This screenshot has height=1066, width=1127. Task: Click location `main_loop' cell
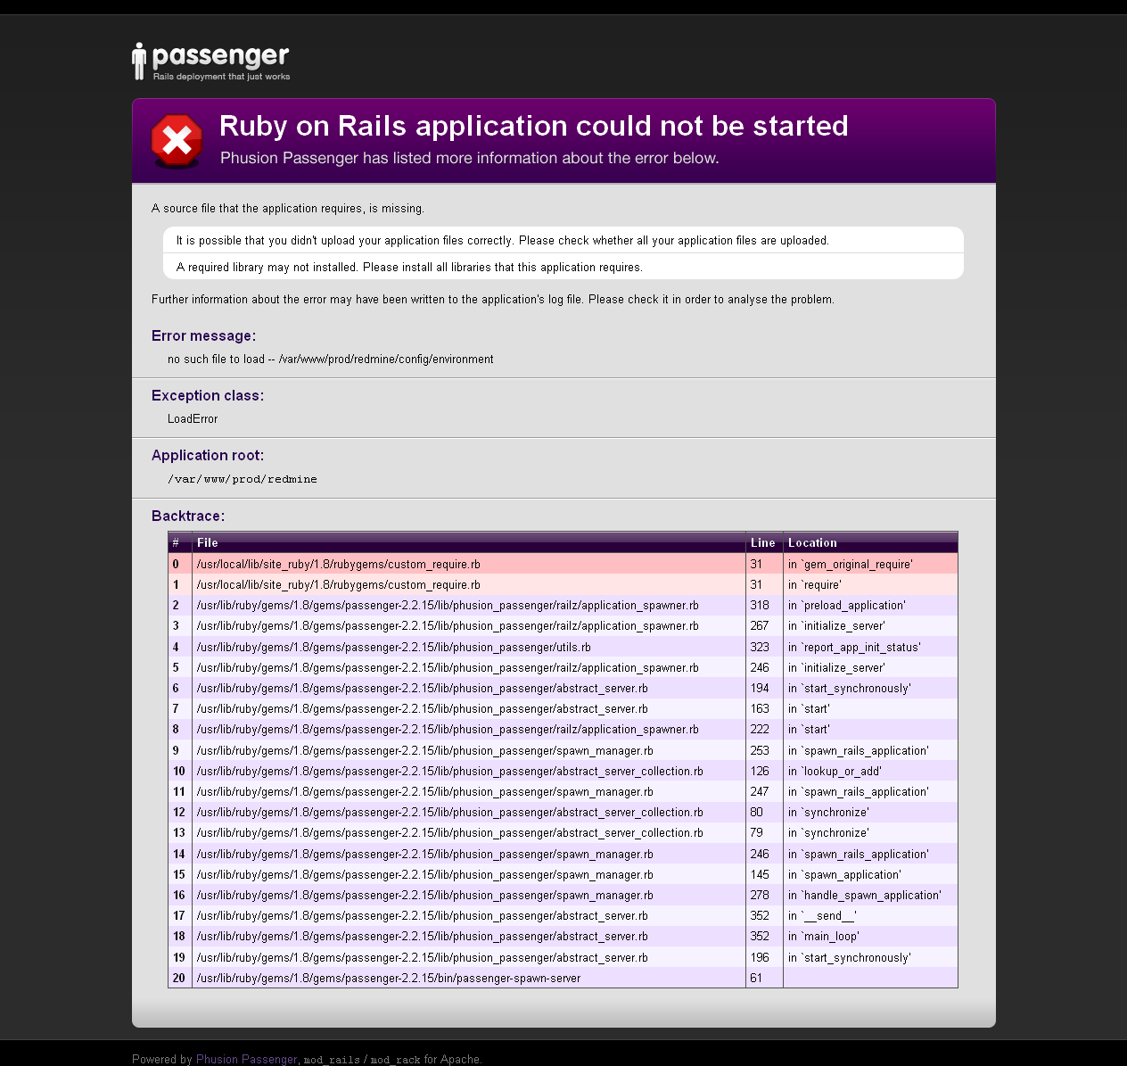(823, 936)
